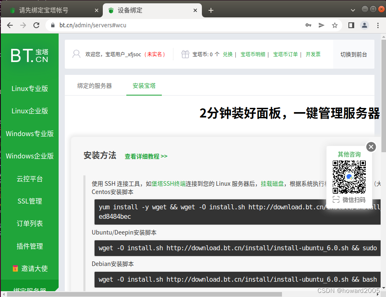Open the 宝塔币明细 link
386x297 pixels.
click(x=253, y=54)
